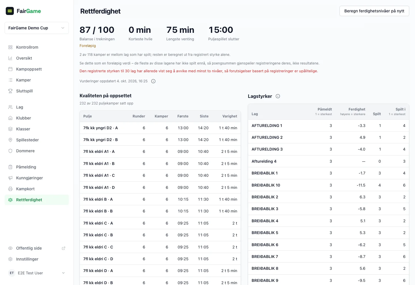
Task: Click info icon beside Vurderinger oppdatert
Action: click(x=153, y=81)
